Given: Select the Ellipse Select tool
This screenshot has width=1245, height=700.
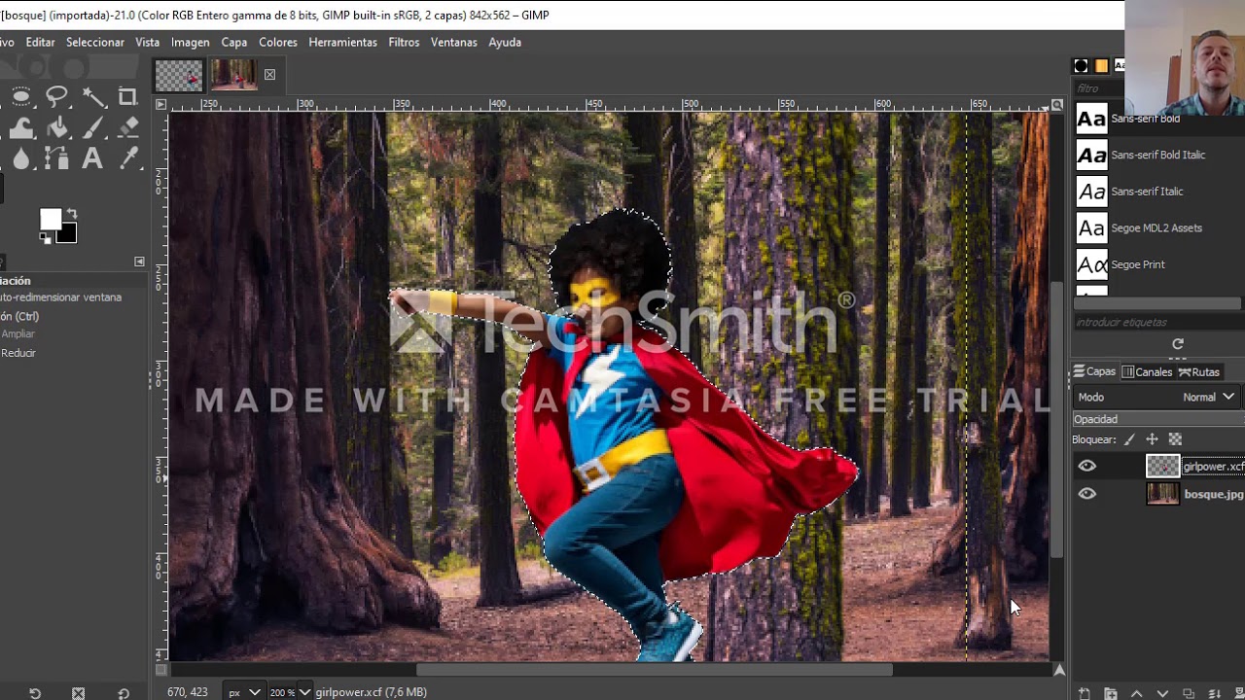Looking at the screenshot, I should [x=21, y=96].
